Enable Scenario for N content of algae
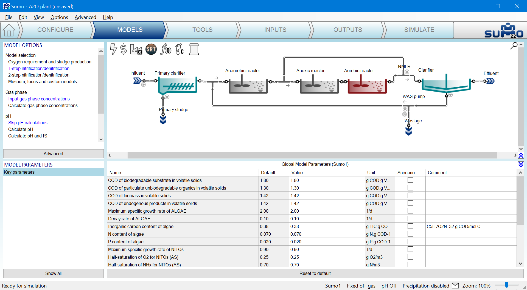The width and height of the screenshot is (527, 290). coord(410,234)
